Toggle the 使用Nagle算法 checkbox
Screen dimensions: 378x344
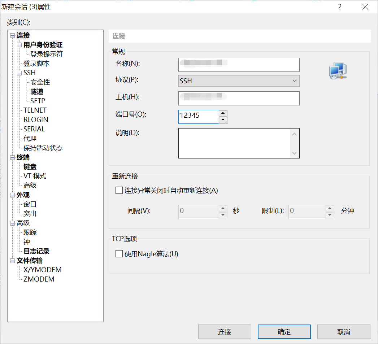(x=119, y=254)
